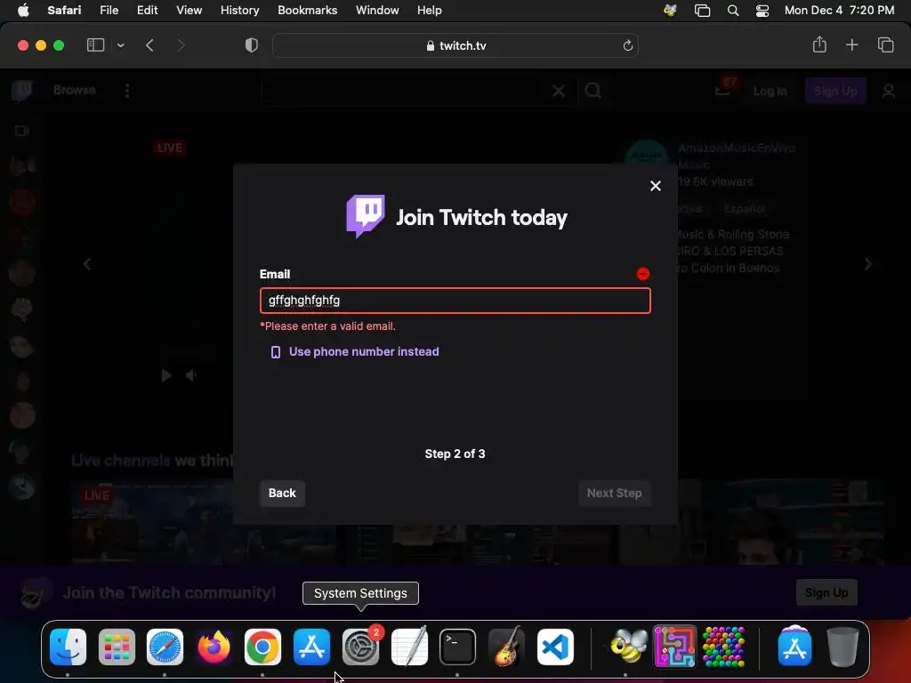Open App Store from the Dock
Viewport: 911px width, 683px height.
pos(311,647)
